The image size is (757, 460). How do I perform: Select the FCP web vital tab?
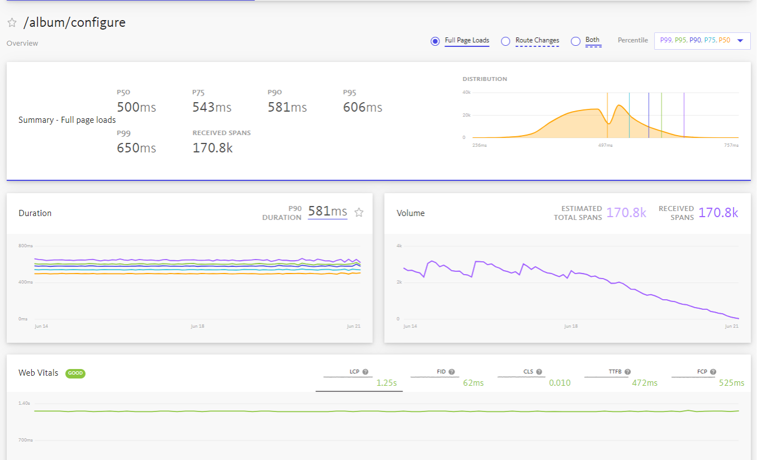pos(707,377)
